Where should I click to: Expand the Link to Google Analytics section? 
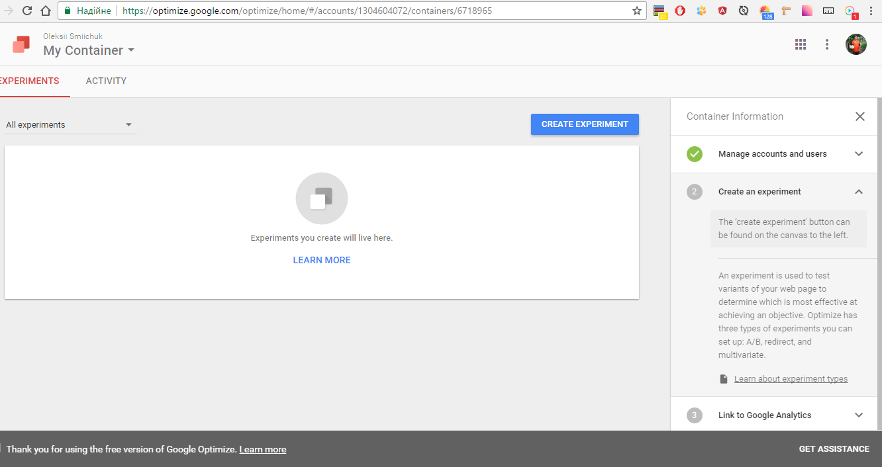(x=859, y=415)
